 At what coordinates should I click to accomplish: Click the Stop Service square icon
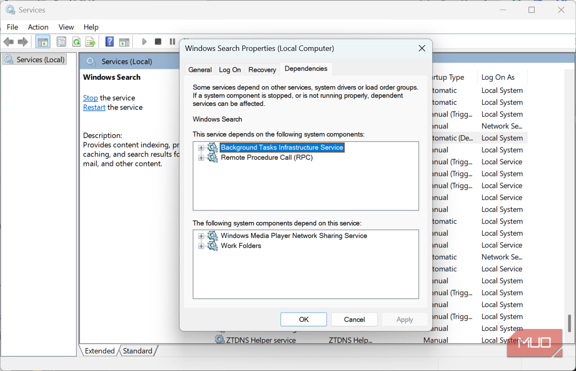pos(158,42)
